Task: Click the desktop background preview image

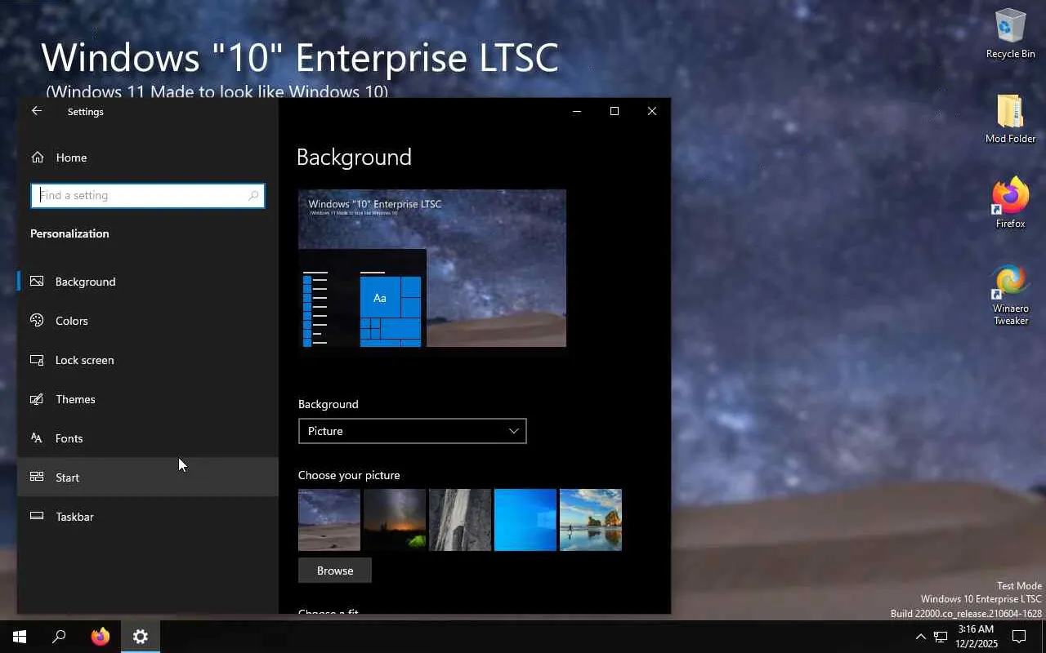Action: click(x=432, y=269)
